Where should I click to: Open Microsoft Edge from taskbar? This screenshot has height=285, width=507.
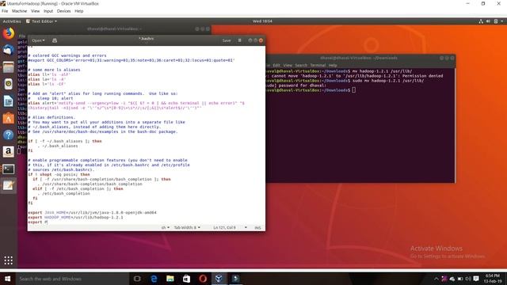[x=154, y=279]
